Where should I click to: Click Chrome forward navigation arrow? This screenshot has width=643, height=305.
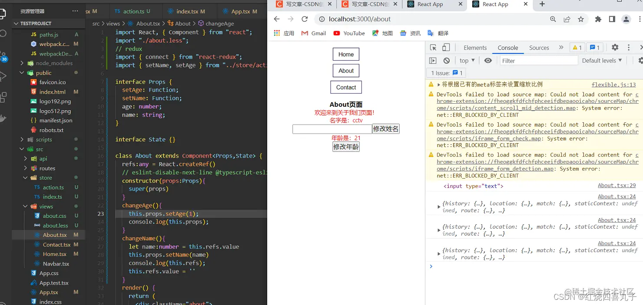coord(291,19)
